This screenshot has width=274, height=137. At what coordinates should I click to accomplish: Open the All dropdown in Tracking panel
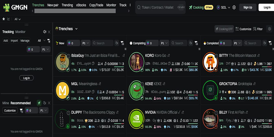[x=41, y=40]
